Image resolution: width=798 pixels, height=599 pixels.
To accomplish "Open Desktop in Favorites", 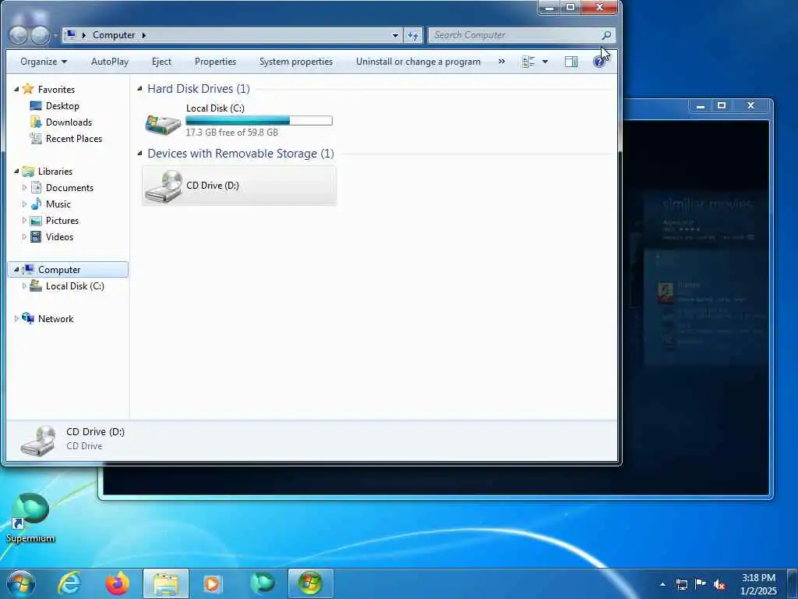I will [x=62, y=106].
